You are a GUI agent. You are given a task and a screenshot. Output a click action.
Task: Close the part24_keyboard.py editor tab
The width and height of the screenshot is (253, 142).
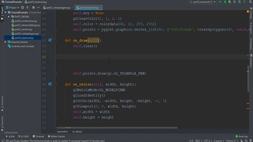pos(101,7)
